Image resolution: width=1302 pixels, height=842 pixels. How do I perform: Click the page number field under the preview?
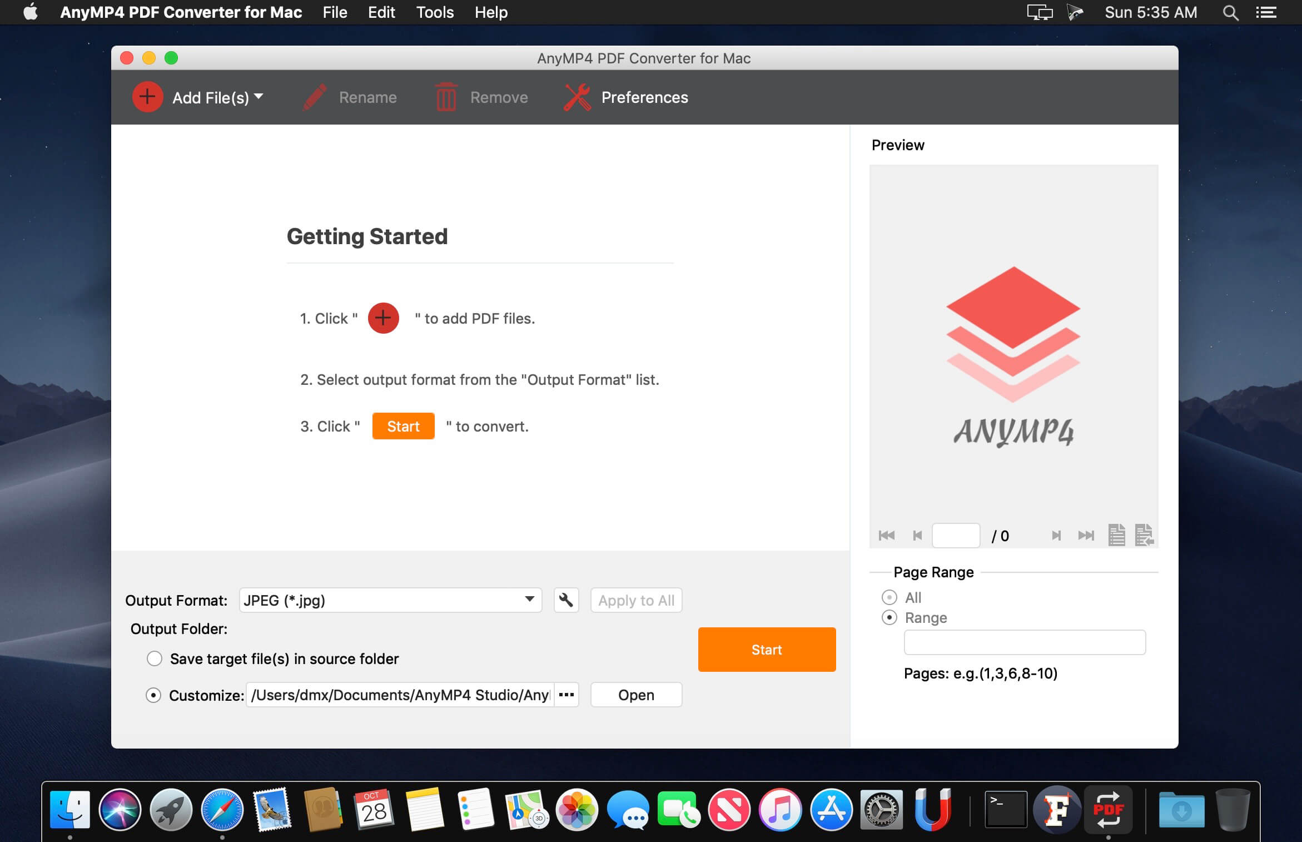(x=956, y=535)
